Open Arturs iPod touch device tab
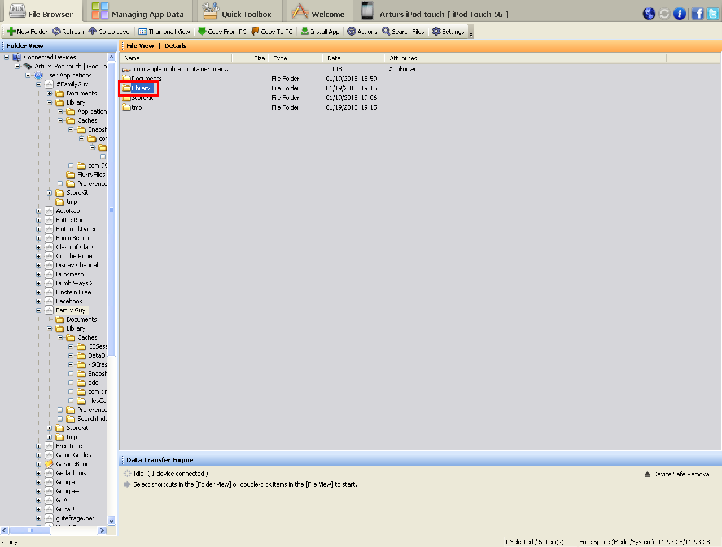The image size is (722, 547). (x=435, y=11)
